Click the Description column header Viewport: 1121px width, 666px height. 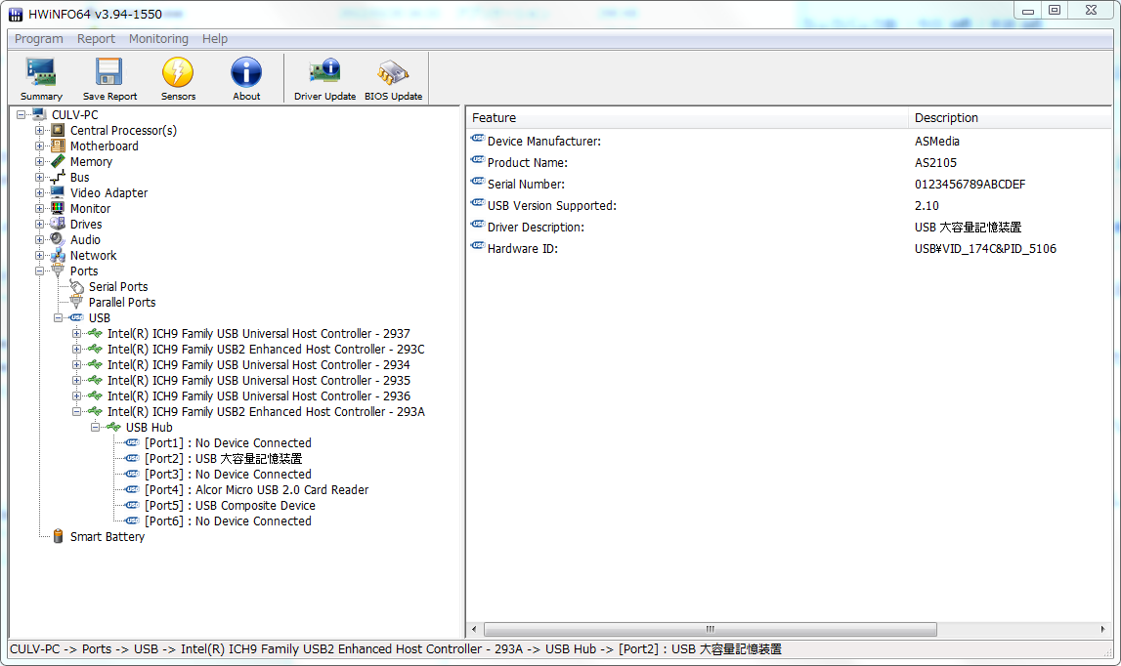tap(1011, 118)
